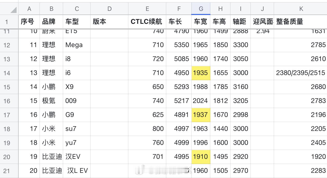The width and height of the screenshot is (327, 178).
Task: Select column F header
Action: (x=179, y=9)
